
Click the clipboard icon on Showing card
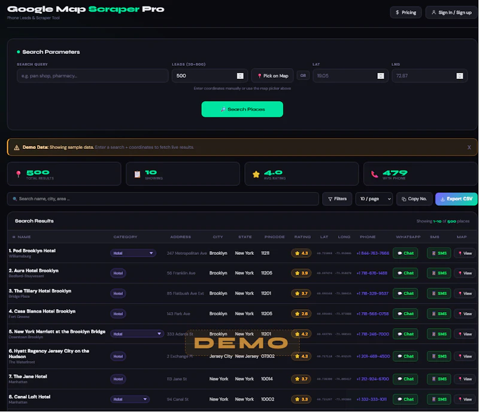[x=137, y=174]
